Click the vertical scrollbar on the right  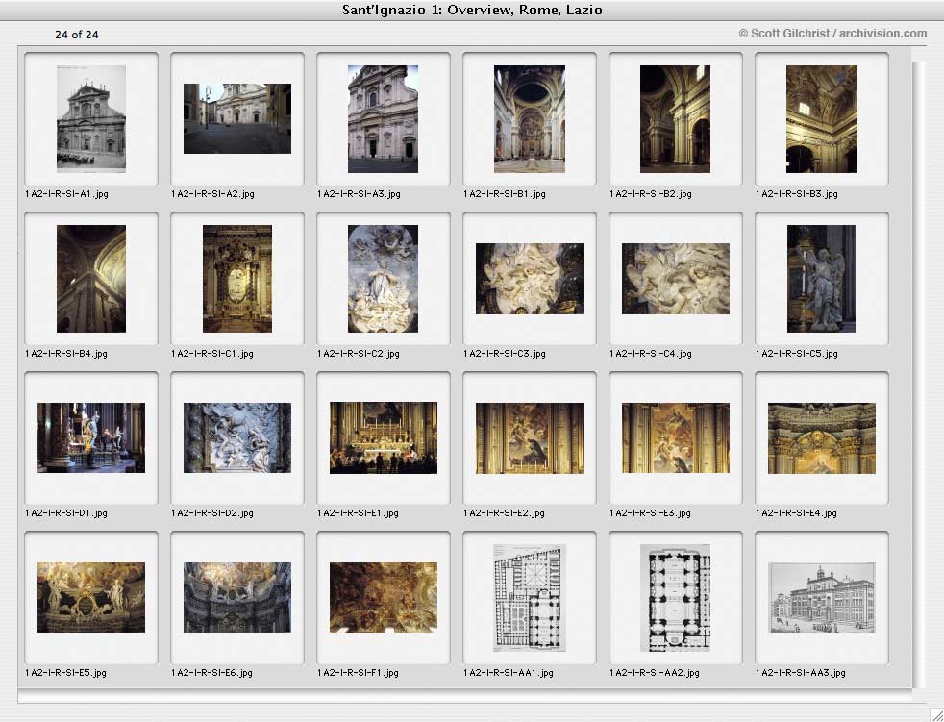[x=917, y=375]
